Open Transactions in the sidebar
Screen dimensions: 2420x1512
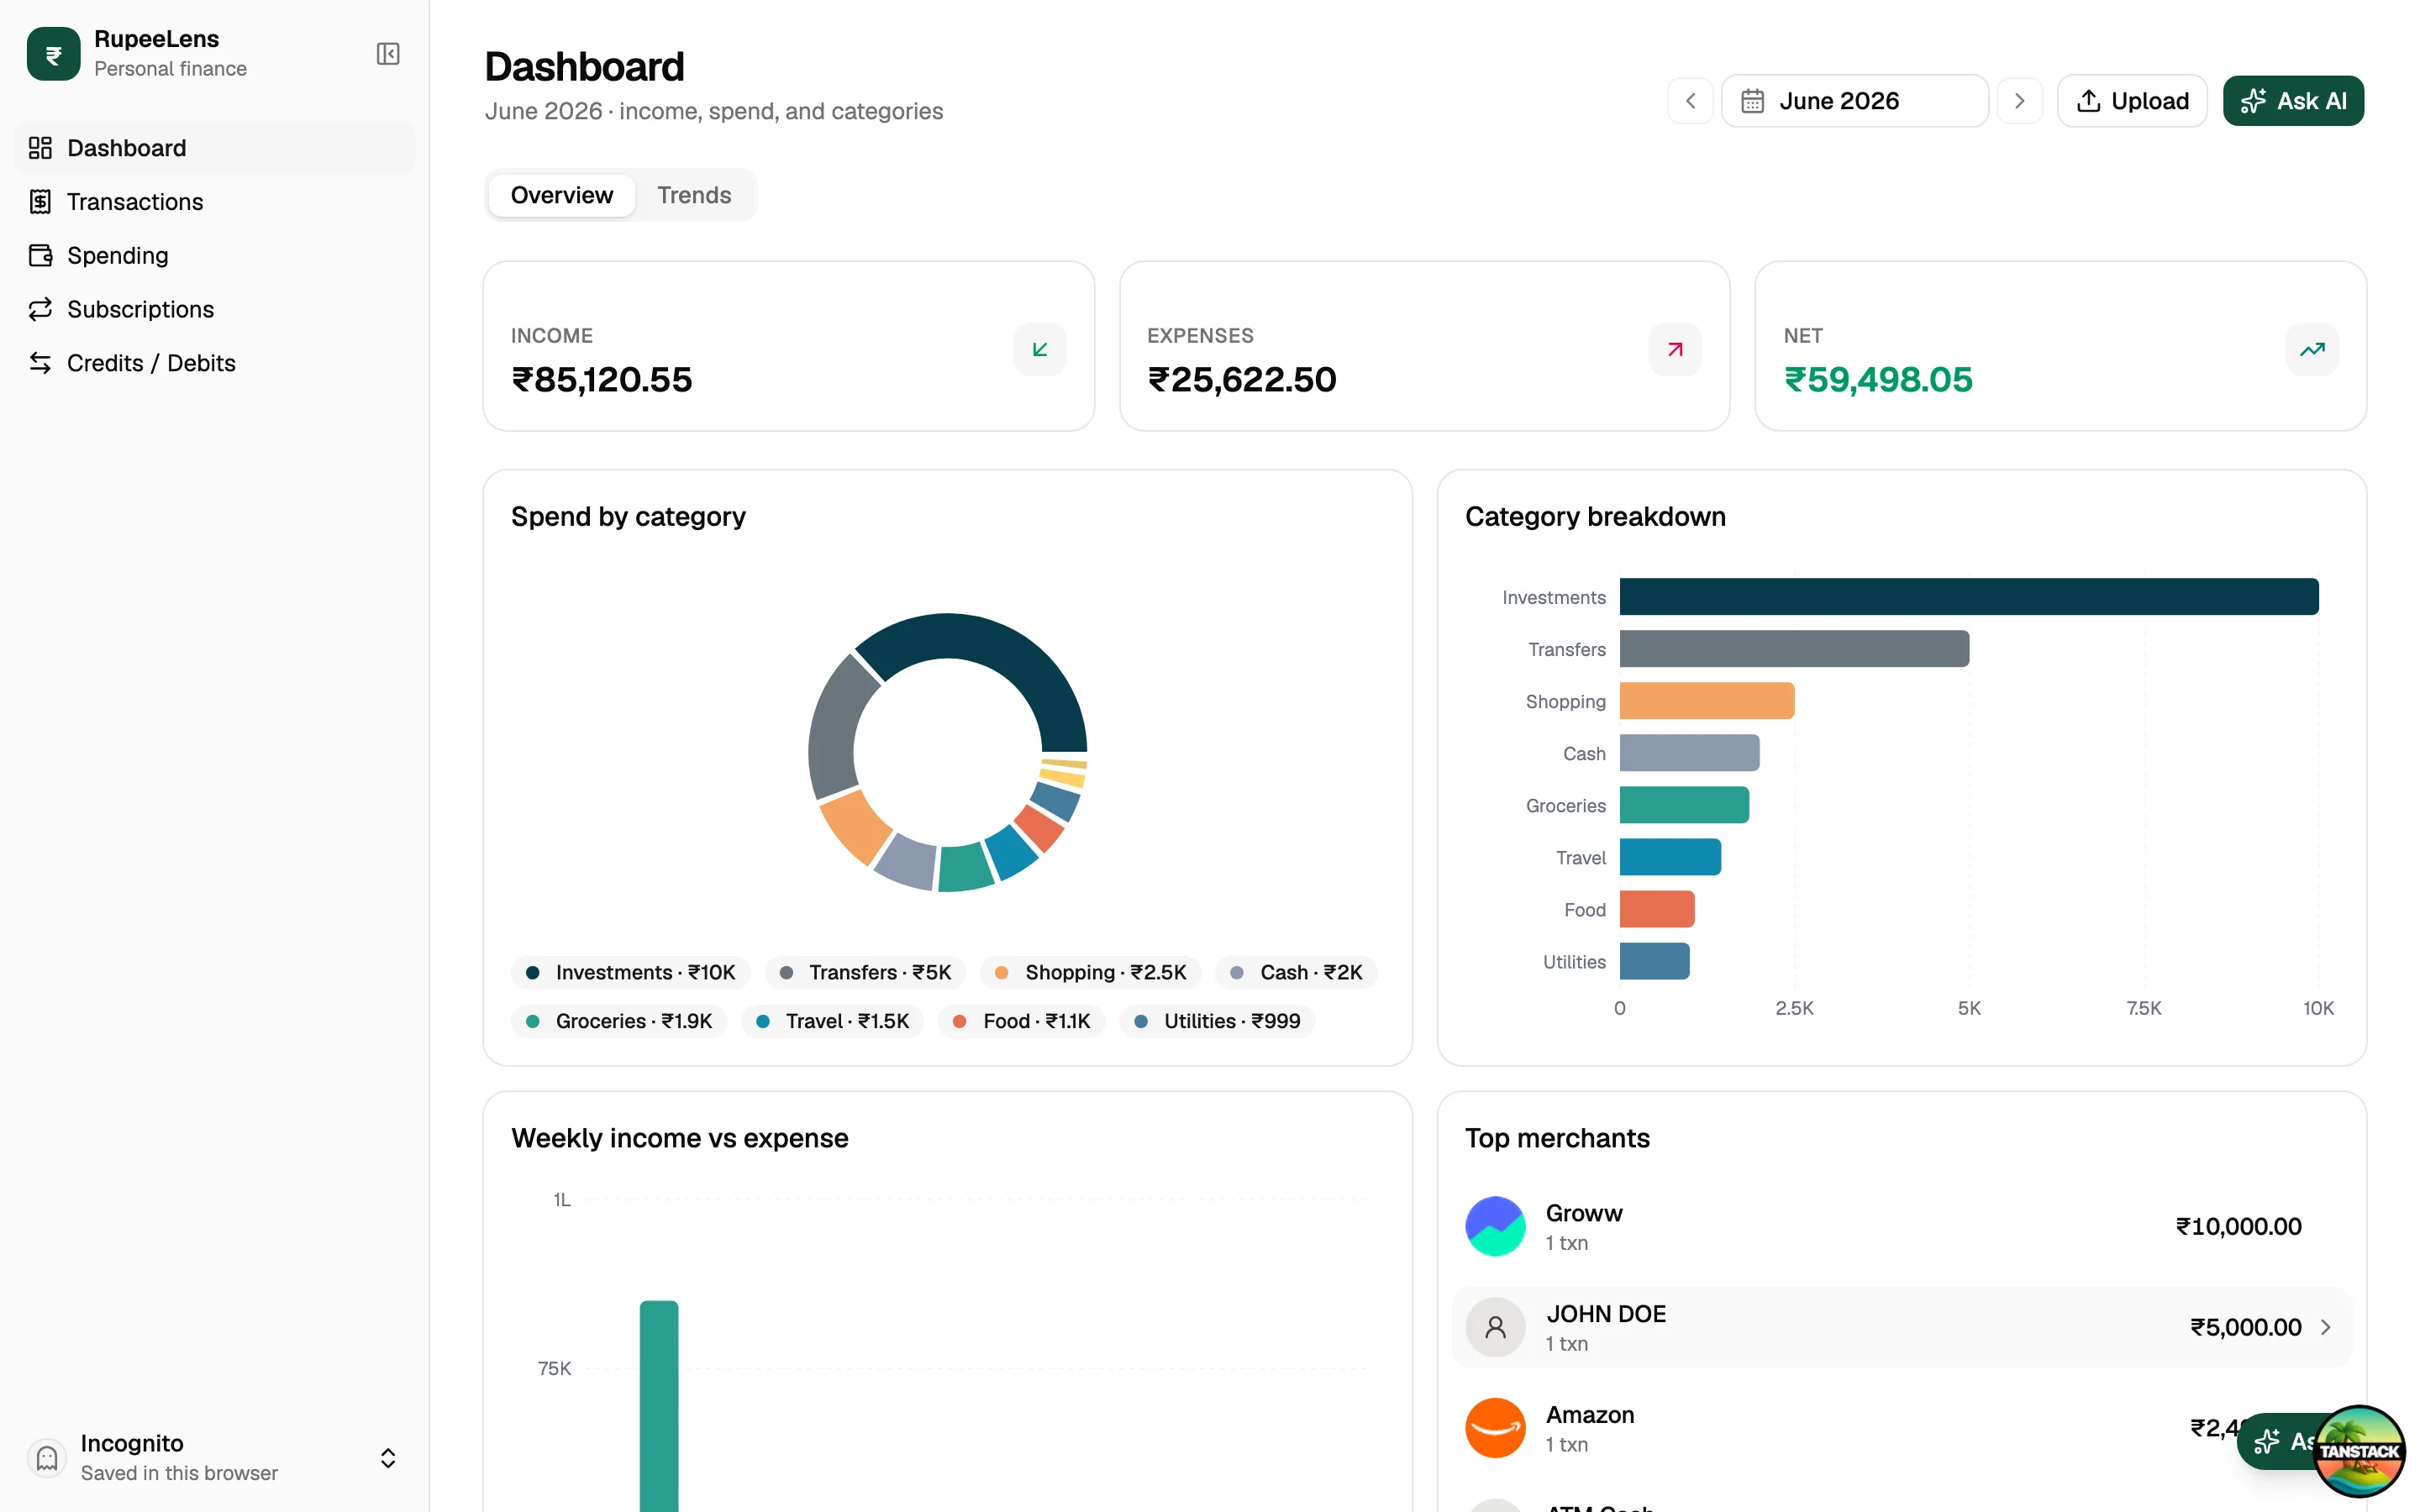coord(214,202)
